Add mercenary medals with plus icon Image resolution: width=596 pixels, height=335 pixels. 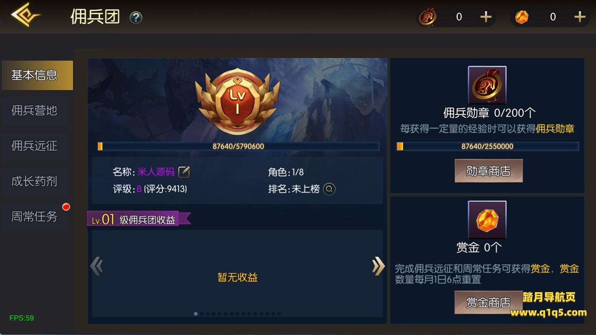pyautogui.click(x=486, y=17)
